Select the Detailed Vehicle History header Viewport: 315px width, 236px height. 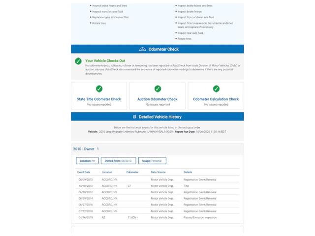click(157, 117)
